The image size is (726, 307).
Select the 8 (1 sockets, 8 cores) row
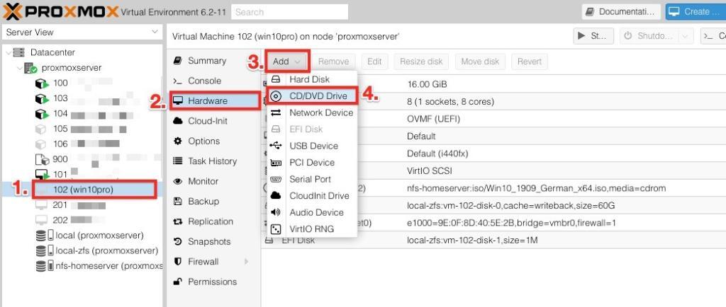click(493, 102)
